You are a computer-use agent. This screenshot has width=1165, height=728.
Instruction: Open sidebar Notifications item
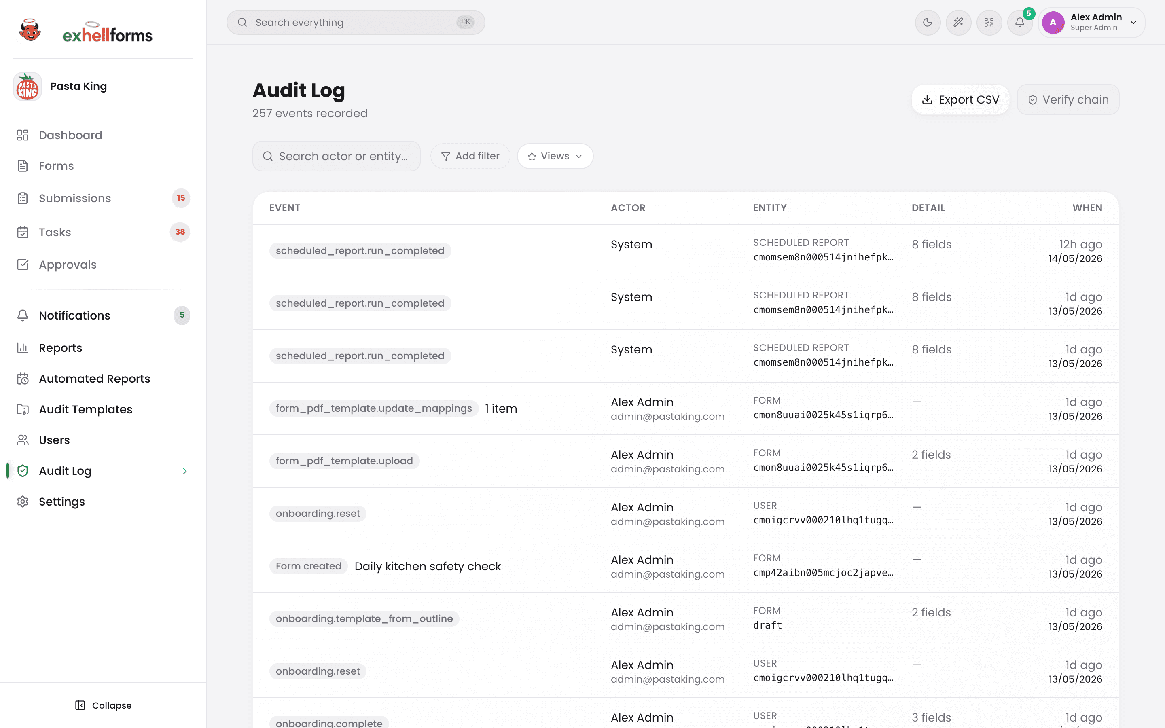103,315
